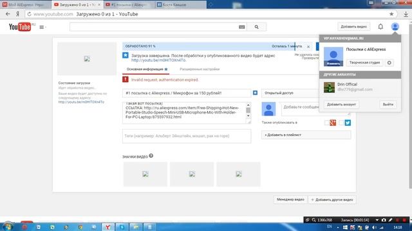Click the profile avatar beside the message box
This screenshot has height=231, width=412.
pos(268,109)
